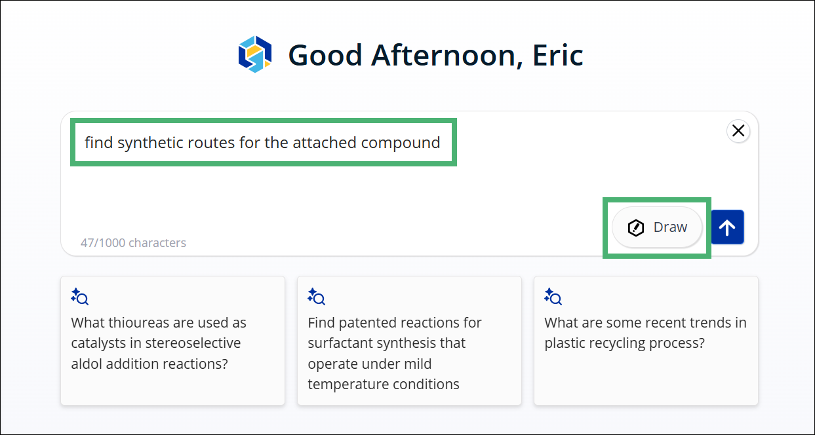Click the hexagon pencil icon in Draw
Screen dimensions: 815x435
[636, 227]
